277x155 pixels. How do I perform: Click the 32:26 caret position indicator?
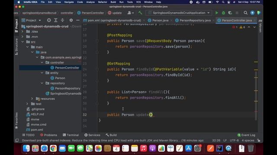(216, 140)
